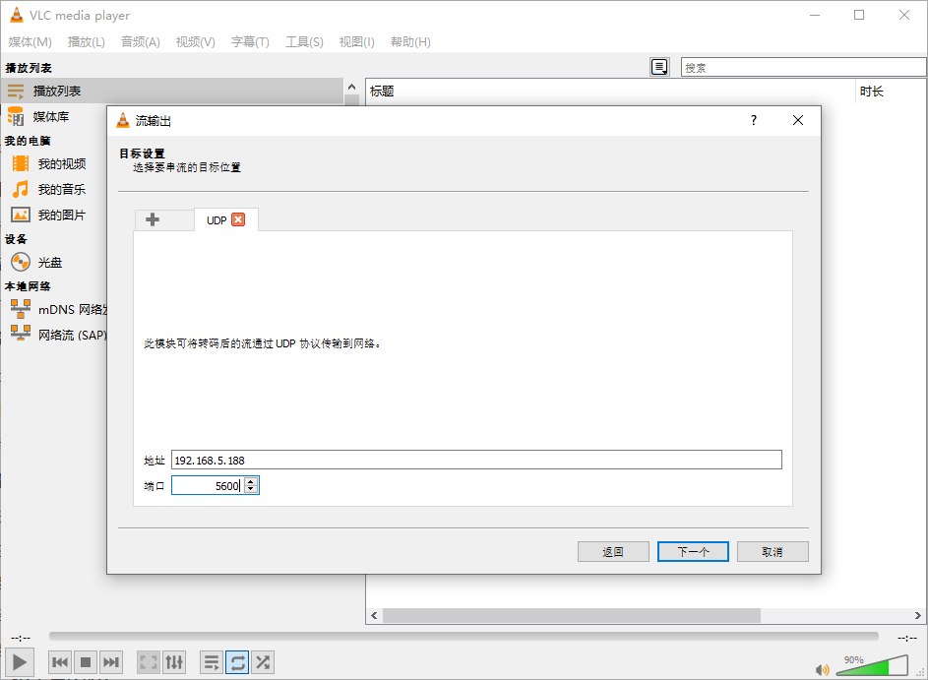The width and height of the screenshot is (928, 680).
Task: Click the Play button in VLC controls
Action: coord(20,661)
